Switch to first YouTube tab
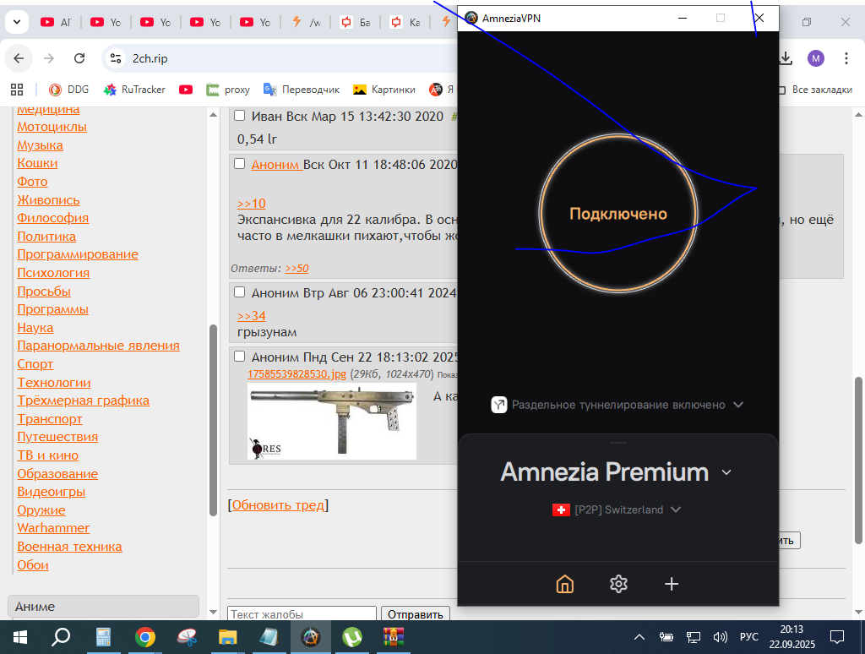The image size is (865, 654). click(57, 22)
